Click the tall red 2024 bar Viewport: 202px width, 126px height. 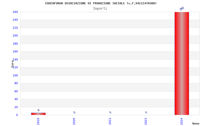pyautogui.click(x=182, y=64)
